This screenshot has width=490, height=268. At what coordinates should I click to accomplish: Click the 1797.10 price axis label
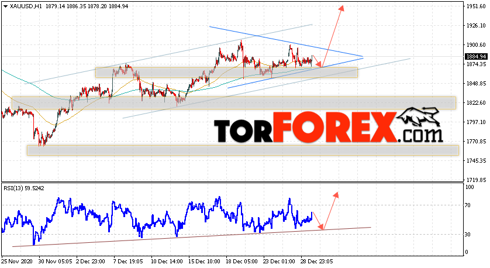pyautogui.click(x=476, y=122)
